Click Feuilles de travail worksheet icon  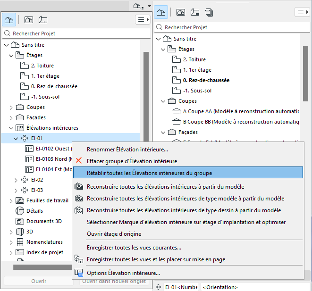(x=20, y=200)
